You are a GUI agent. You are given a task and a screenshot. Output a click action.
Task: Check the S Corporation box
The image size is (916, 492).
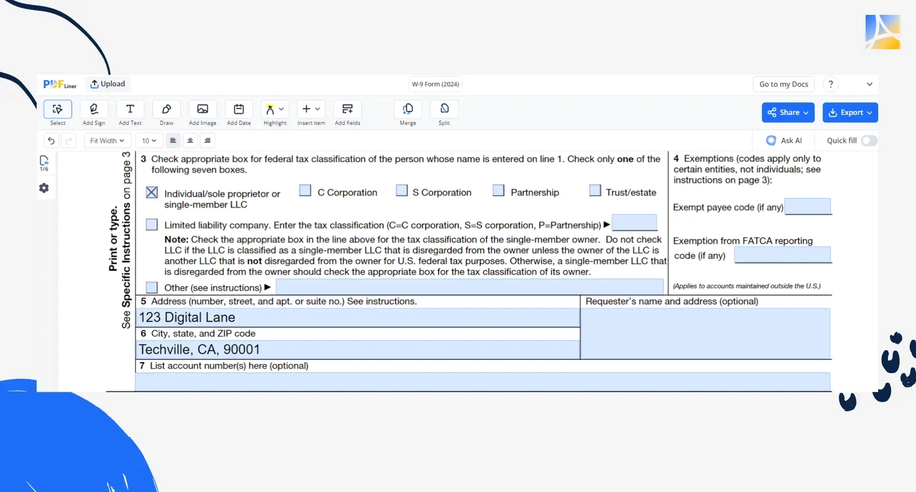point(402,191)
